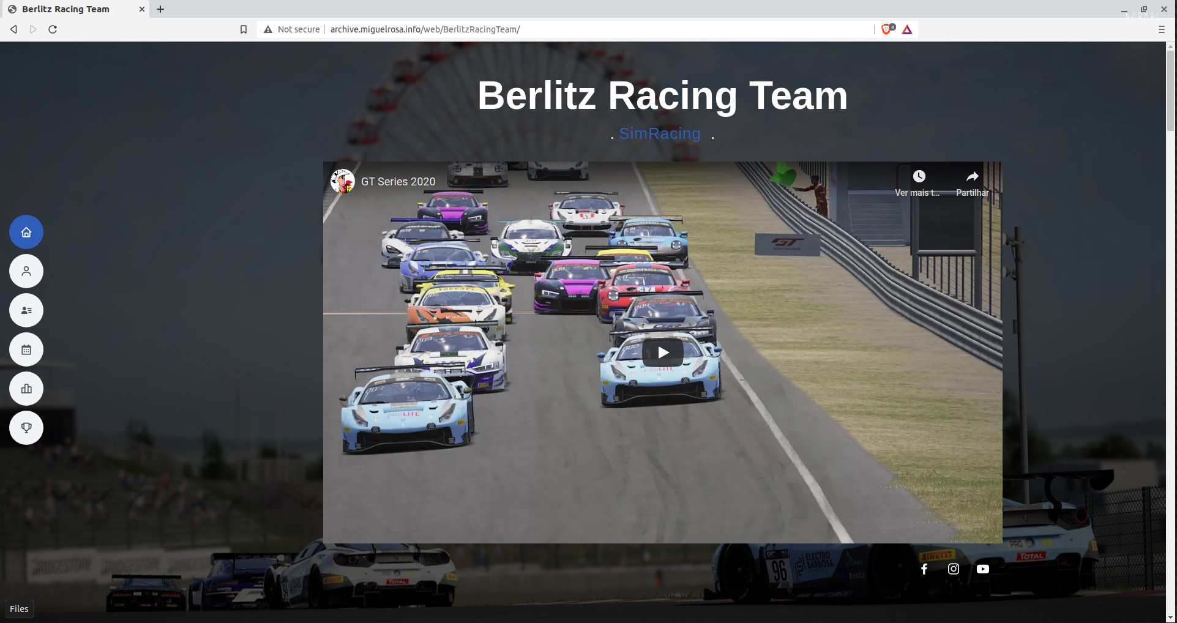This screenshot has width=1177, height=623.
Task: Open the Facebook icon in the footer
Action: (x=924, y=569)
